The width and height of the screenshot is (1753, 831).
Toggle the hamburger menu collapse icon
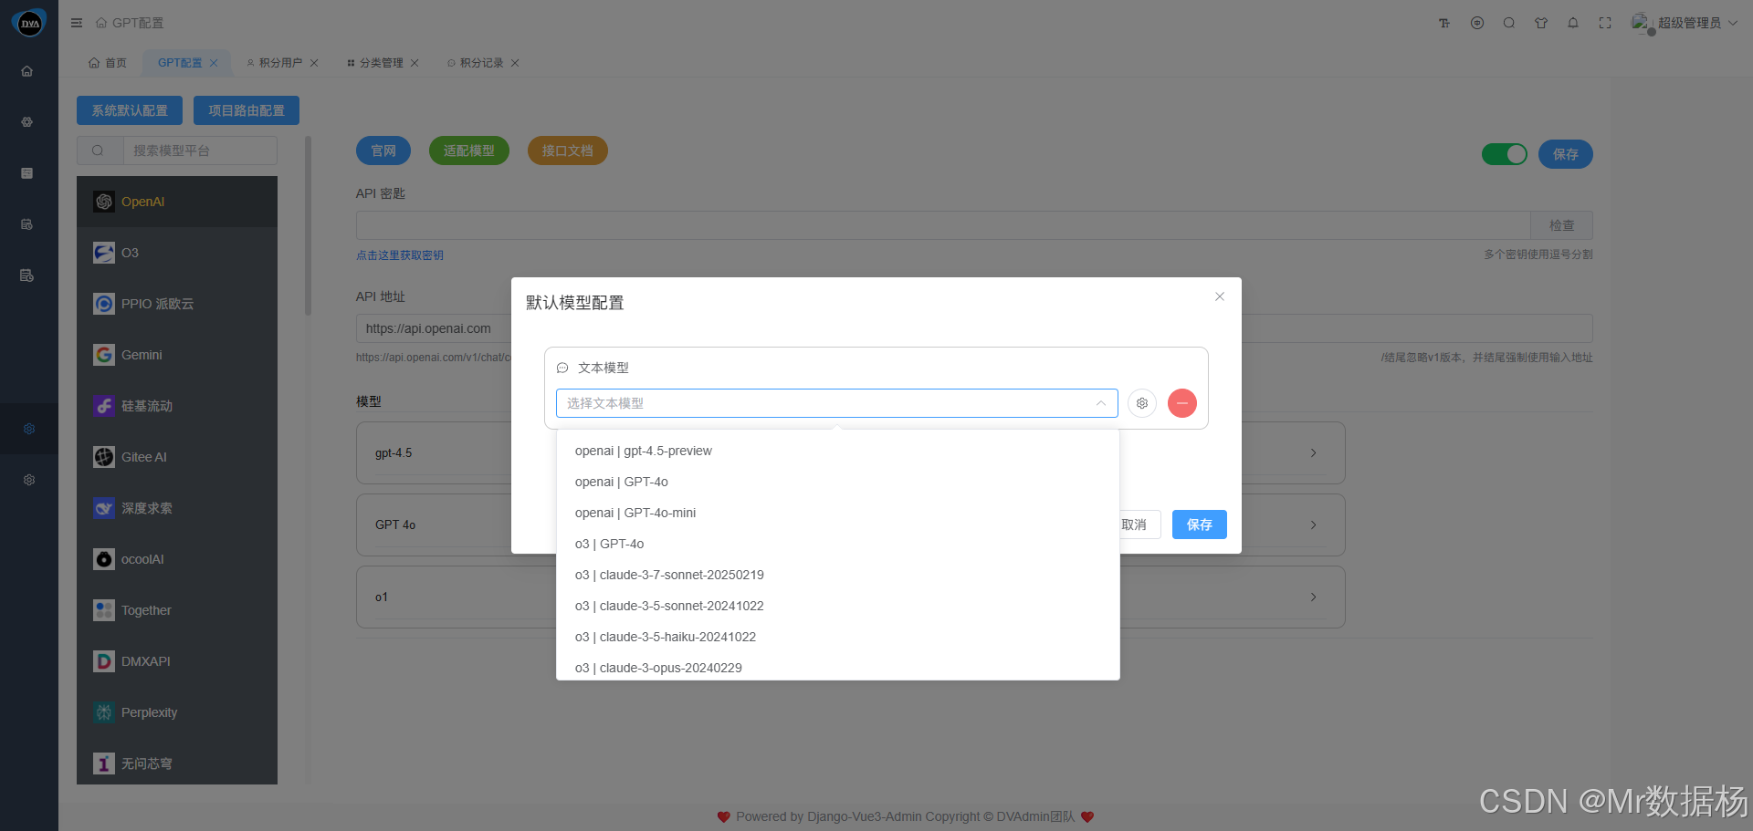77,23
